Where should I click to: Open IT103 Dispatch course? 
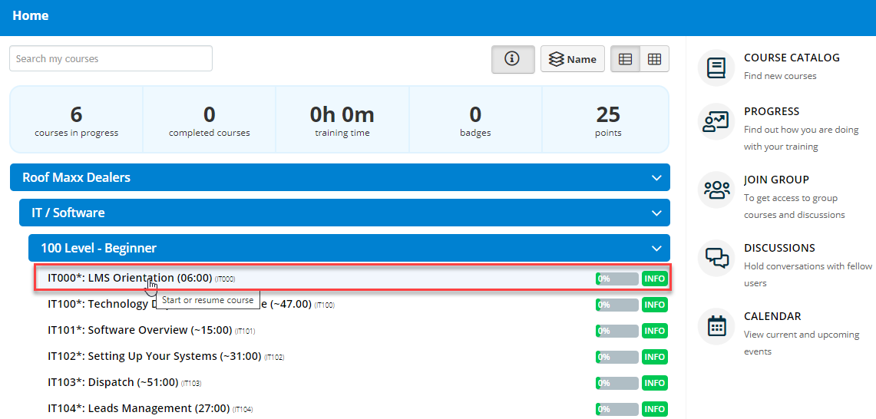pyautogui.click(x=113, y=383)
